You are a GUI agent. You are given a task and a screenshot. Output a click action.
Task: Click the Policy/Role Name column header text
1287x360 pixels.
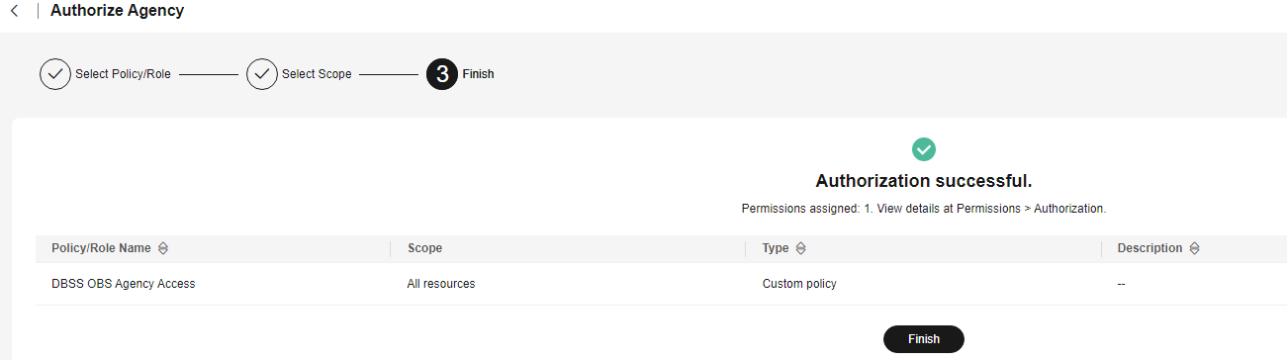[x=103, y=248]
